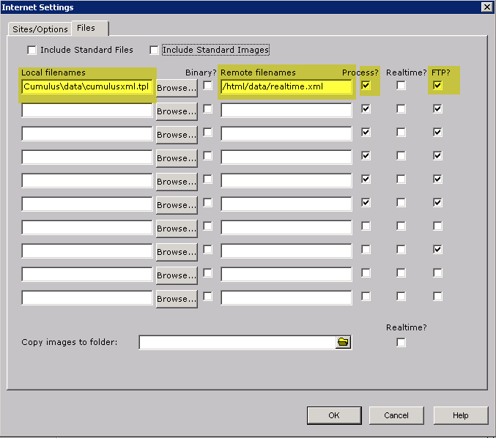Uncheck the highlighted FTP checkbox in first row

pyautogui.click(x=437, y=86)
